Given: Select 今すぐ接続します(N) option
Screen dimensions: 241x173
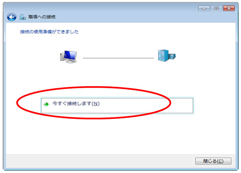Looking at the screenshot, I should pos(117,106).
